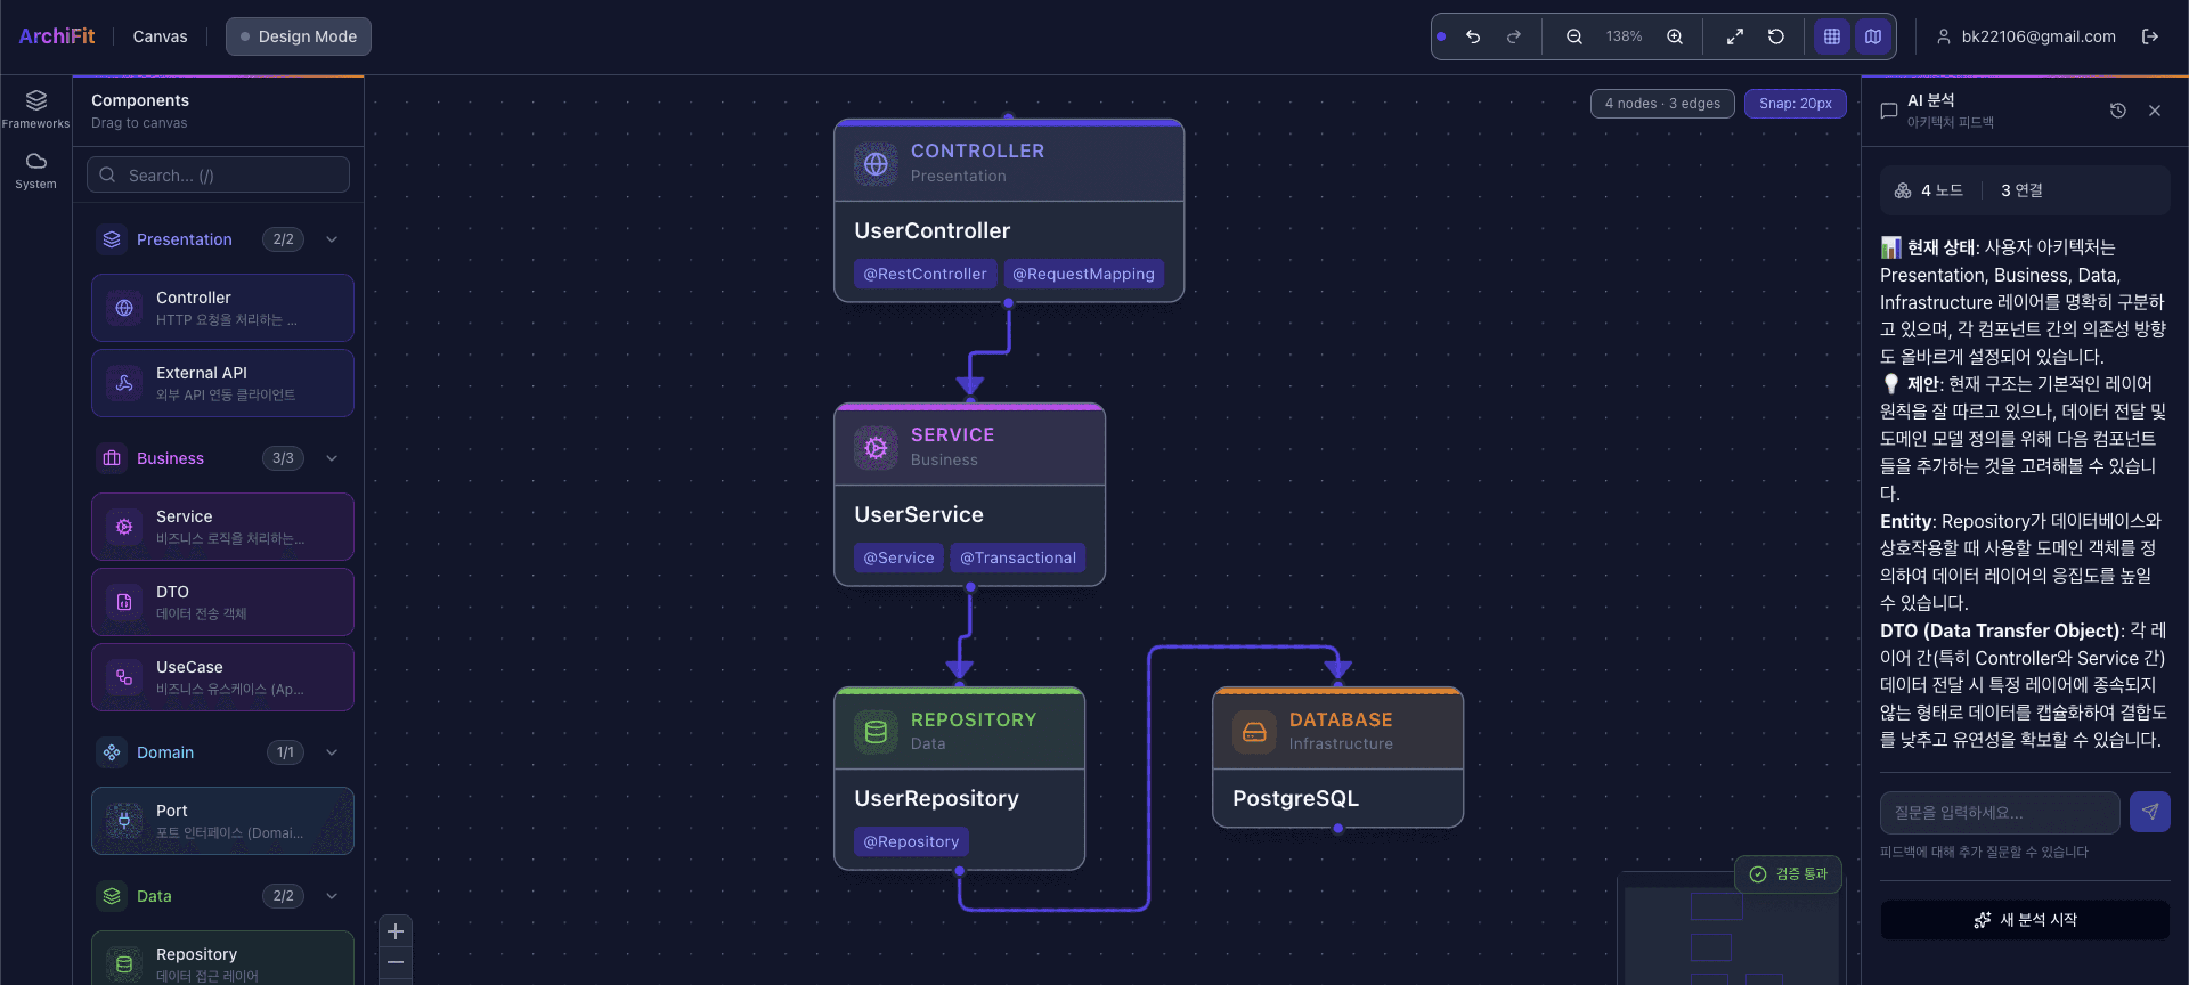Zoom in with the magnifier plus icon

1674,36
